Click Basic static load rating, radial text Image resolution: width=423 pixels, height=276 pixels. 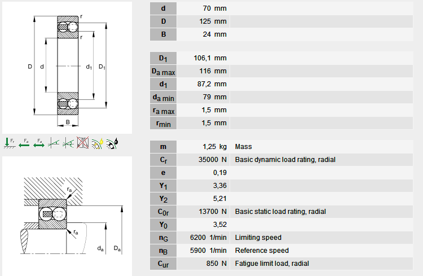pyautogui.click(x=280, y=212)
